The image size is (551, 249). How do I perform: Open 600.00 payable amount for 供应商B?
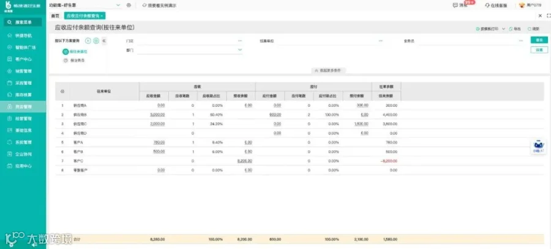pyautogui.click(x=275, y=115)
